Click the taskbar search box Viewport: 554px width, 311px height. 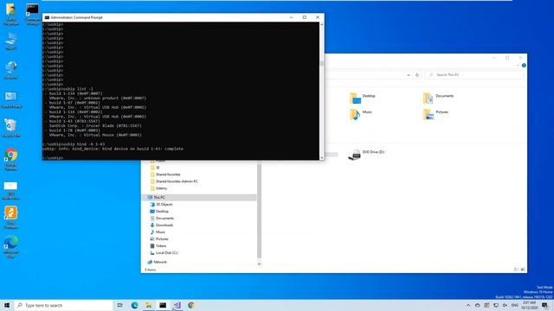[63, 305]
